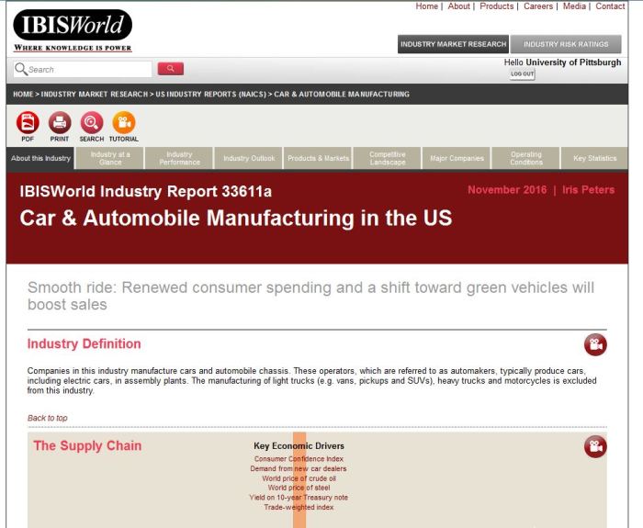This screenshot has width=643, height=528.
Task: Open the Industry Outlook tab
Action: click(x=249, y=158)
